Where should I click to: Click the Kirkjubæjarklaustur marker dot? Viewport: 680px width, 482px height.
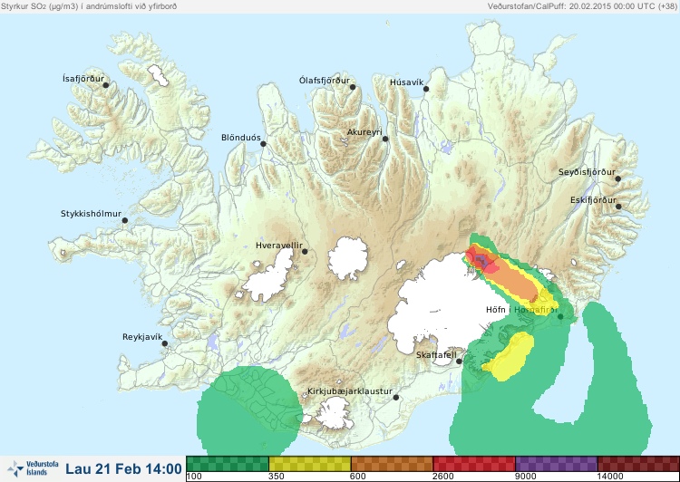(396, 398)
